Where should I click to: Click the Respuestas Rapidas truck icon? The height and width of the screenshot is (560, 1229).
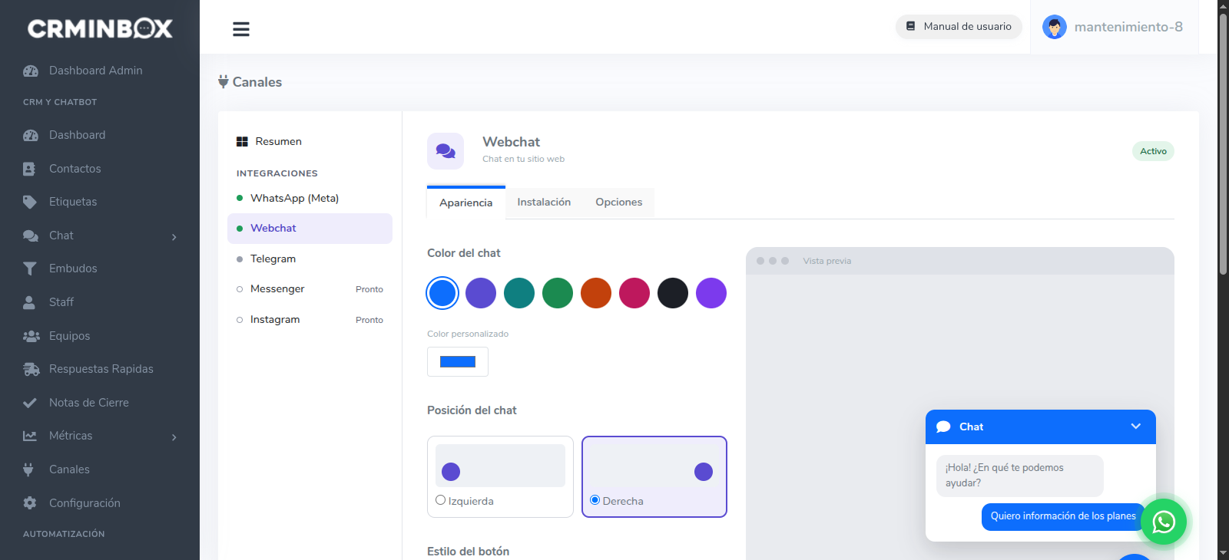coord(31,369)
